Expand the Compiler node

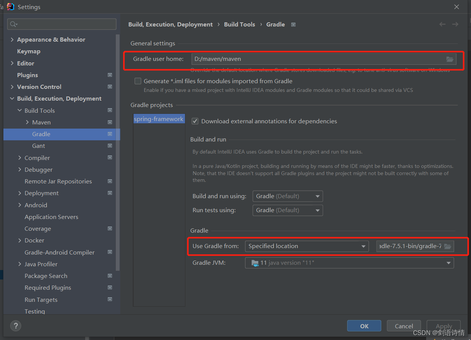pyautogui.click(x=20, y=158)
